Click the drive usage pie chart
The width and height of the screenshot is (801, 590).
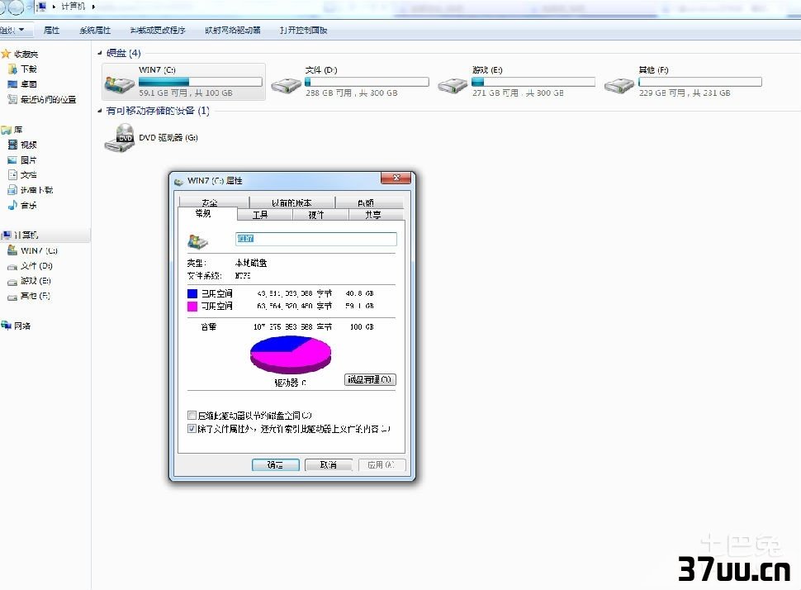pos(291,354)
